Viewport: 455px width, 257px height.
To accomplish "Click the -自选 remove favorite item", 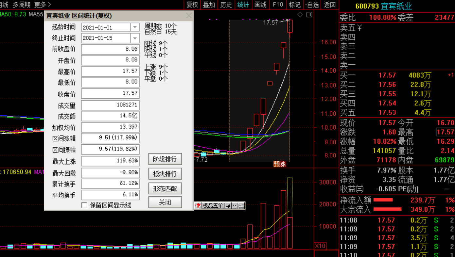I will pyautogui.click(x=312, y=5).
